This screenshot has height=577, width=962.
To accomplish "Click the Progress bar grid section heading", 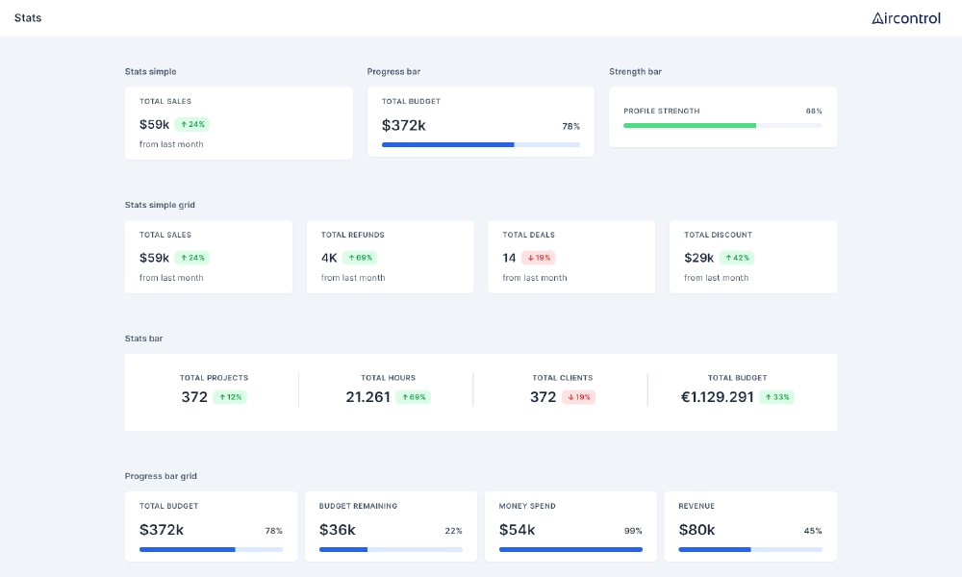I will coord(161,476).
